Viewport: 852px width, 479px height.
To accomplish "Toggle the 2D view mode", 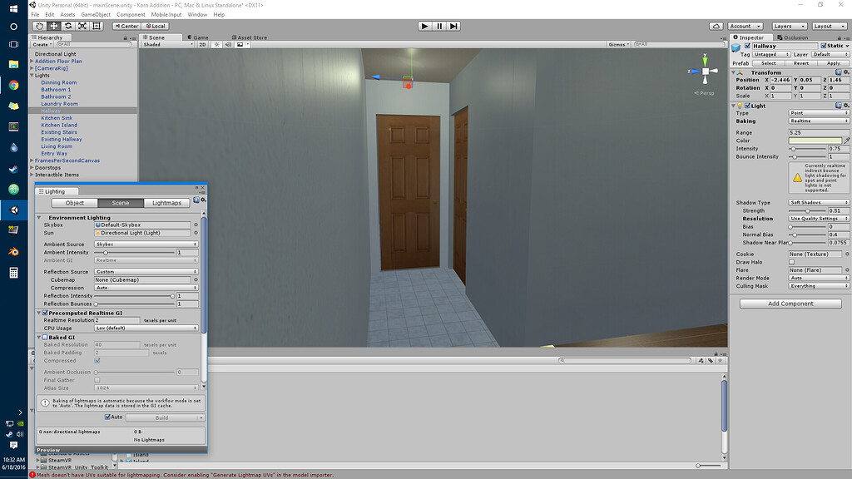I will (203, 44).
